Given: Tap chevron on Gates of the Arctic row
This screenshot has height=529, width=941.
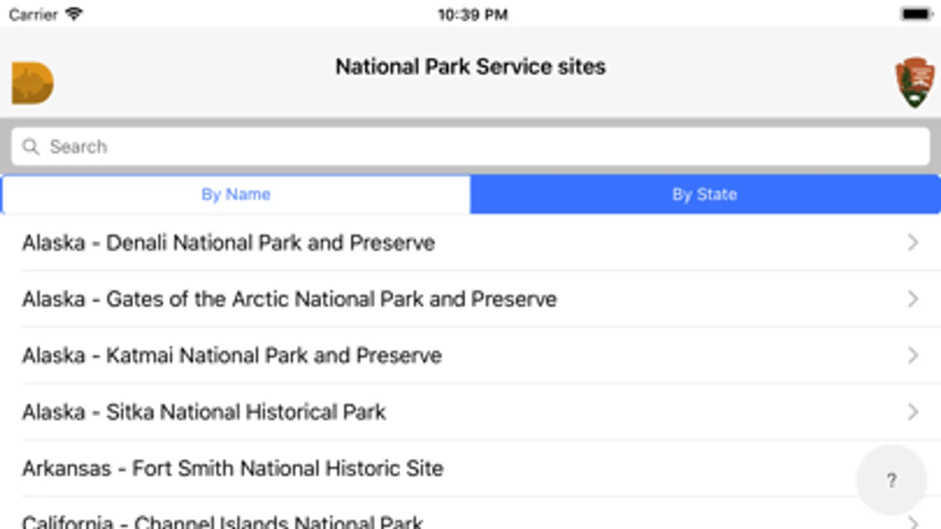Looking at the screenshot, I should pyautogui.click(x=913, y=299).
